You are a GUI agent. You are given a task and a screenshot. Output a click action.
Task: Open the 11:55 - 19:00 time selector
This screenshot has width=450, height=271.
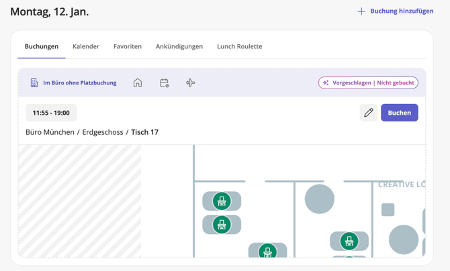51,113
